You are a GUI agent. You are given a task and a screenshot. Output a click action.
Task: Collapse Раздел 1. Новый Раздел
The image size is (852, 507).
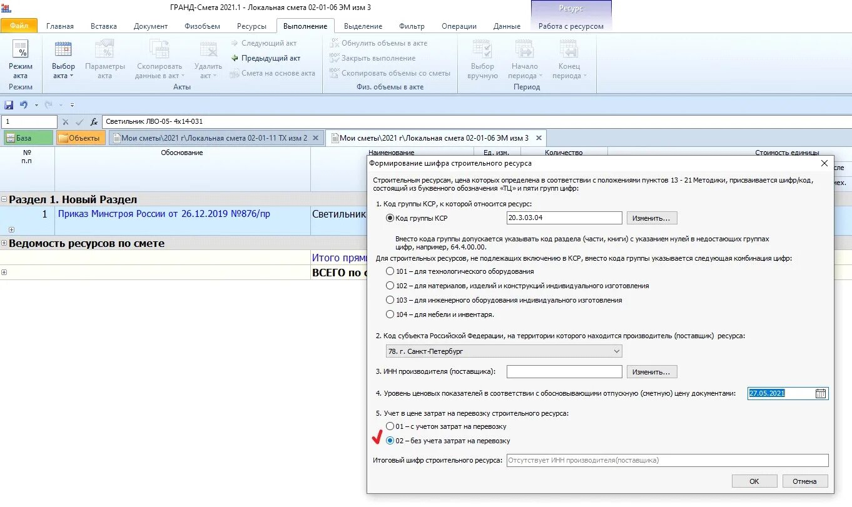pyautogui.click(x=4, y=199)
